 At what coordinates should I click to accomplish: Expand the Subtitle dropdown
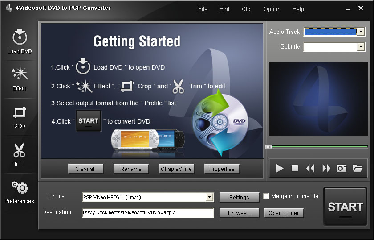coord(361,46)
